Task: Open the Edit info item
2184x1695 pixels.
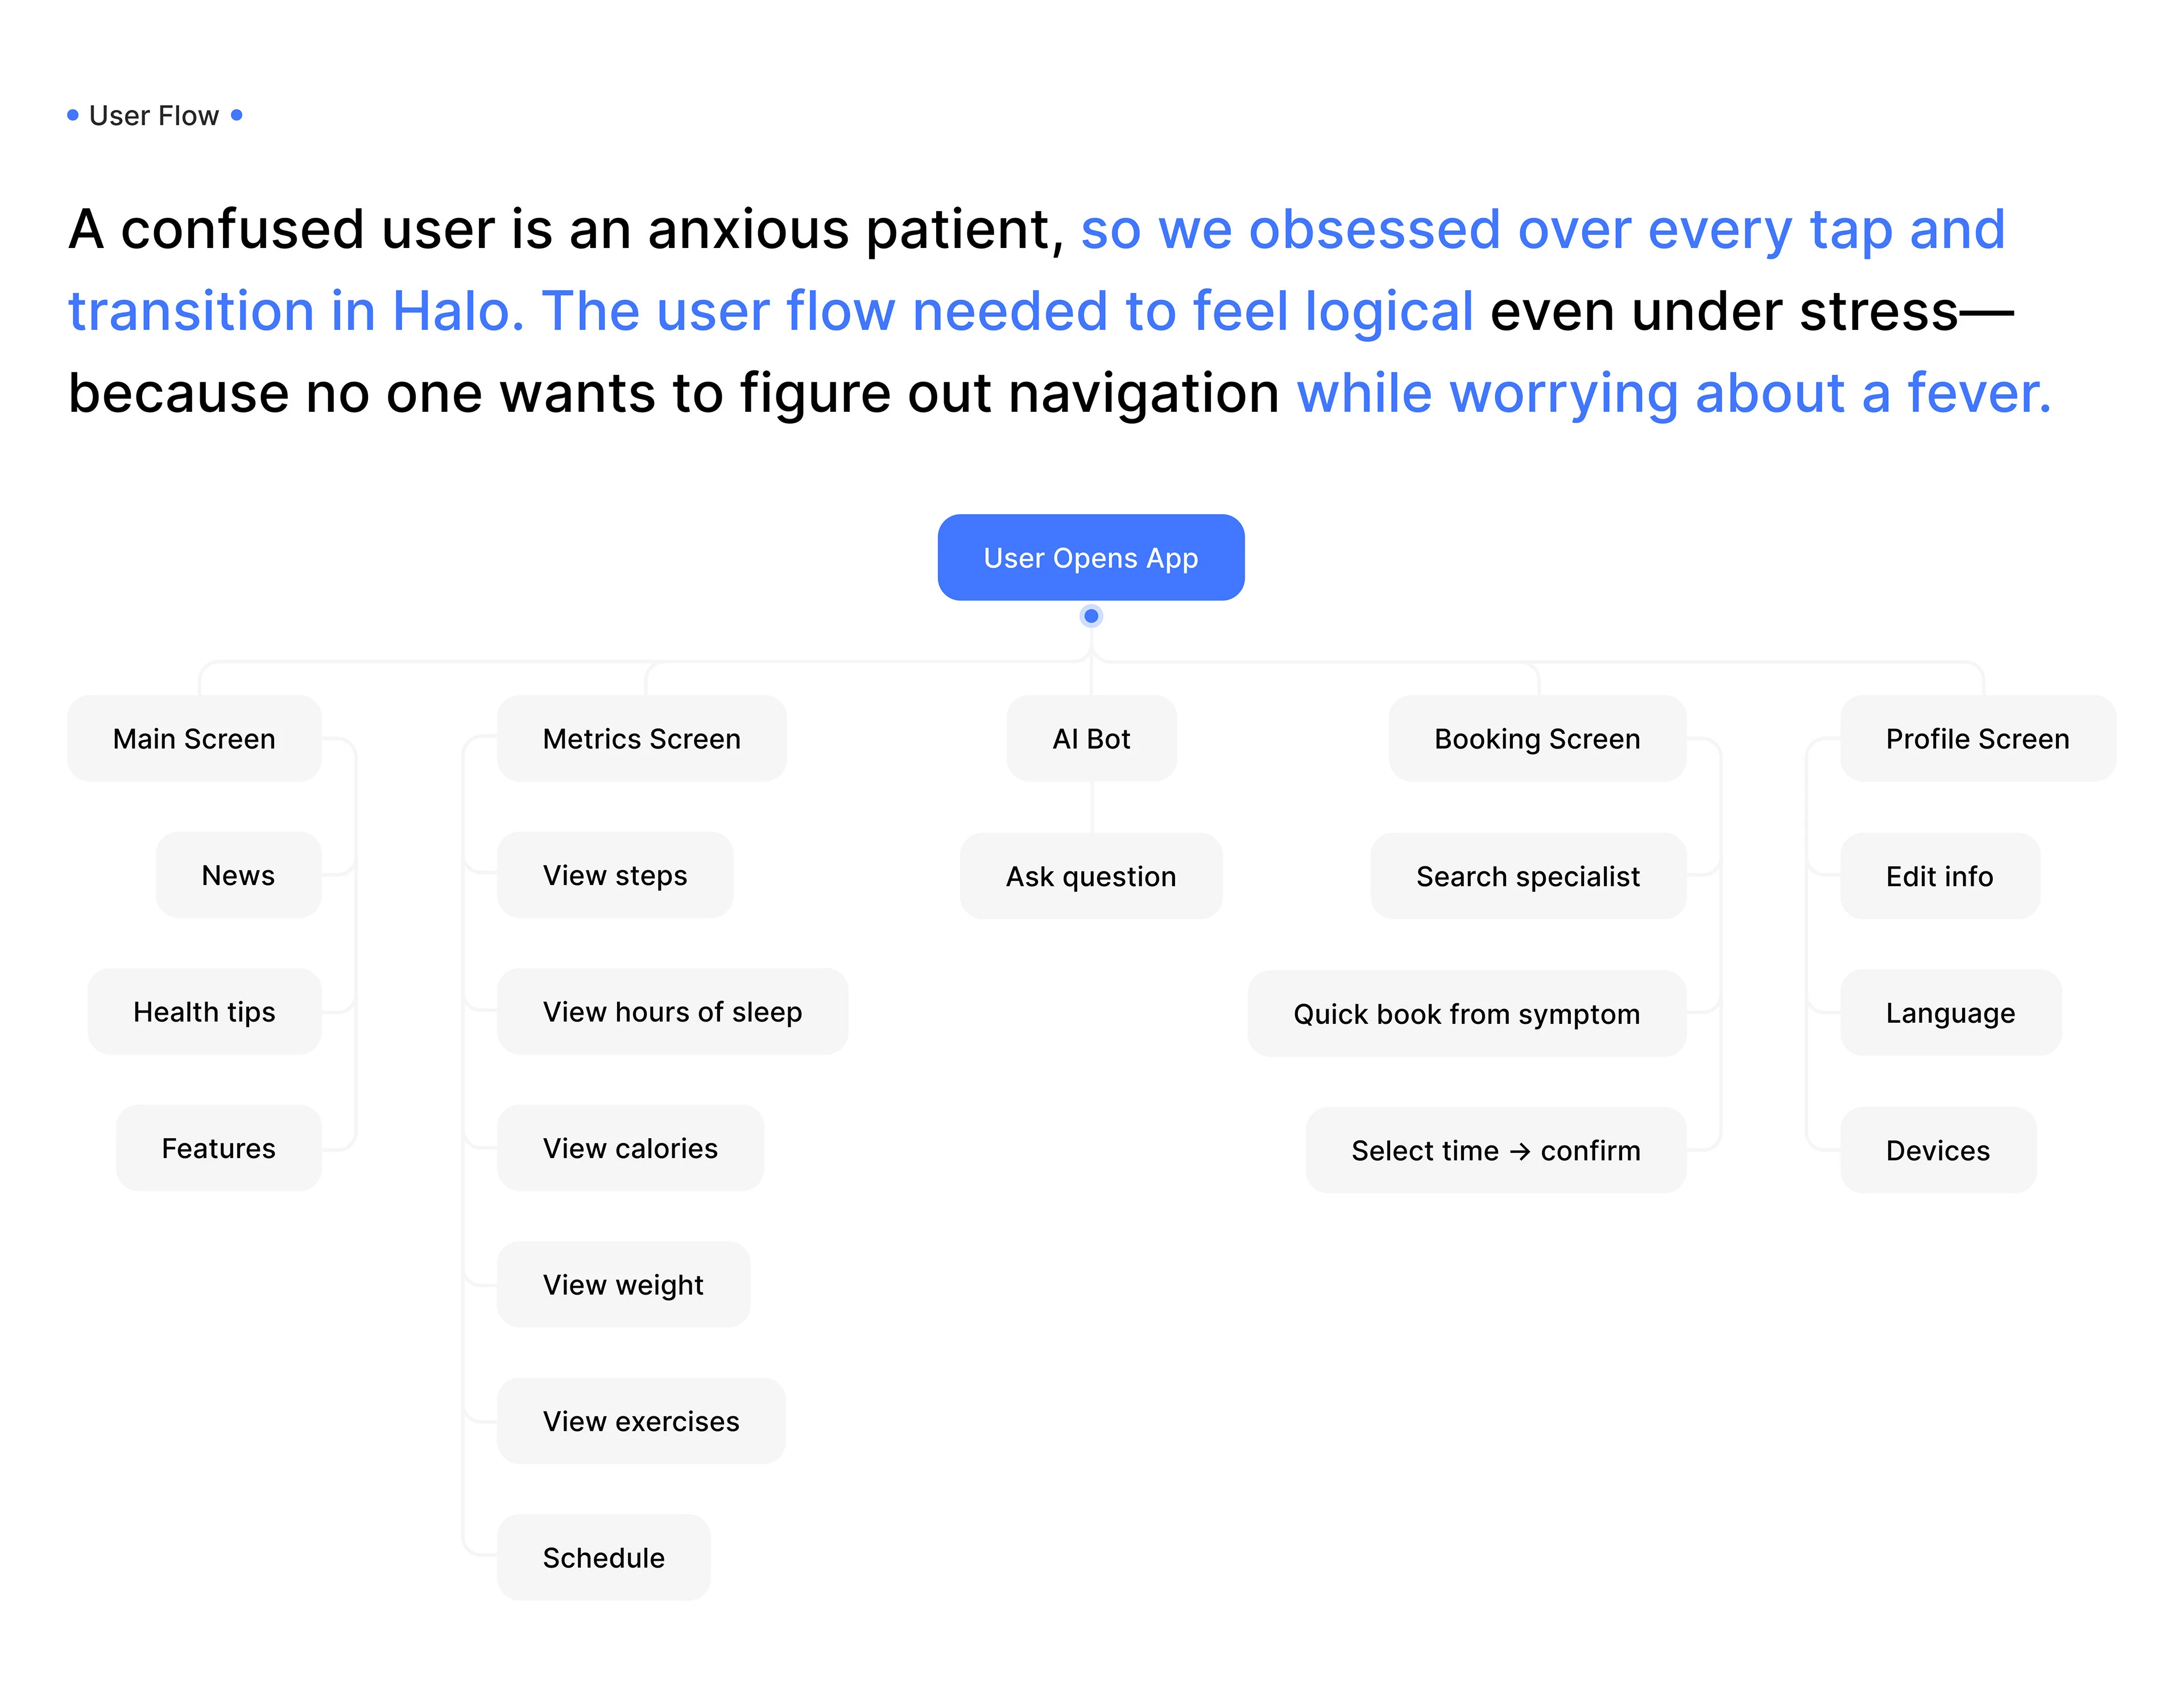Action: pos(1939,876)
